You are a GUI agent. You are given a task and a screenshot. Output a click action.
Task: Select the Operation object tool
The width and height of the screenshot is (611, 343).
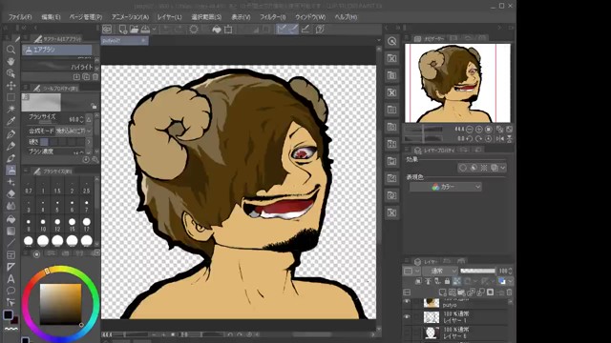click(x=11, y=73)
